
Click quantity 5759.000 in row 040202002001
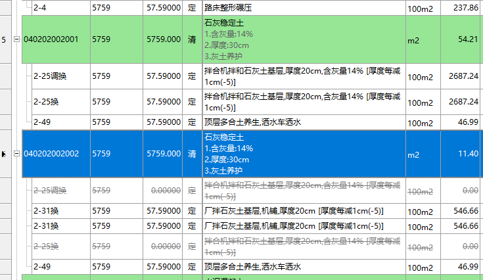(x=164, y=39)
